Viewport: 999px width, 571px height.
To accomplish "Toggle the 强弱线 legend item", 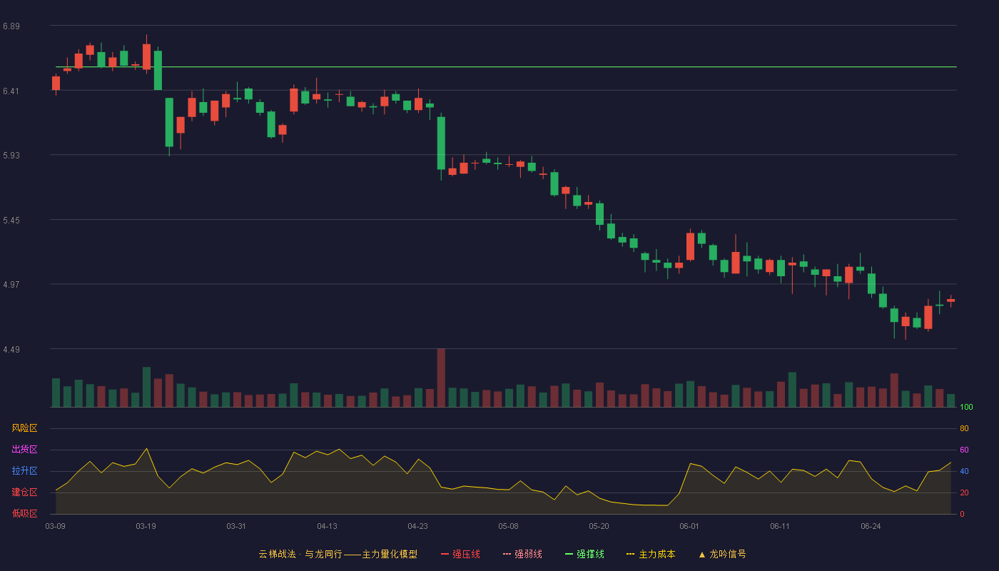I will [522, 554].
